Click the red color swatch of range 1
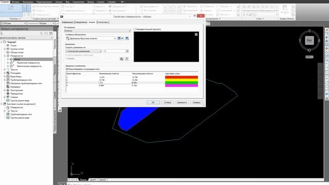329x185 pixels. [x=181, y=77]
